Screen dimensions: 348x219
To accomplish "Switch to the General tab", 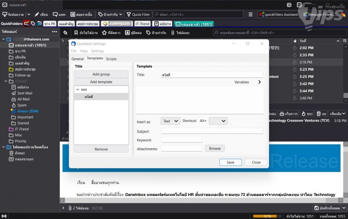I will pos(77,59).
